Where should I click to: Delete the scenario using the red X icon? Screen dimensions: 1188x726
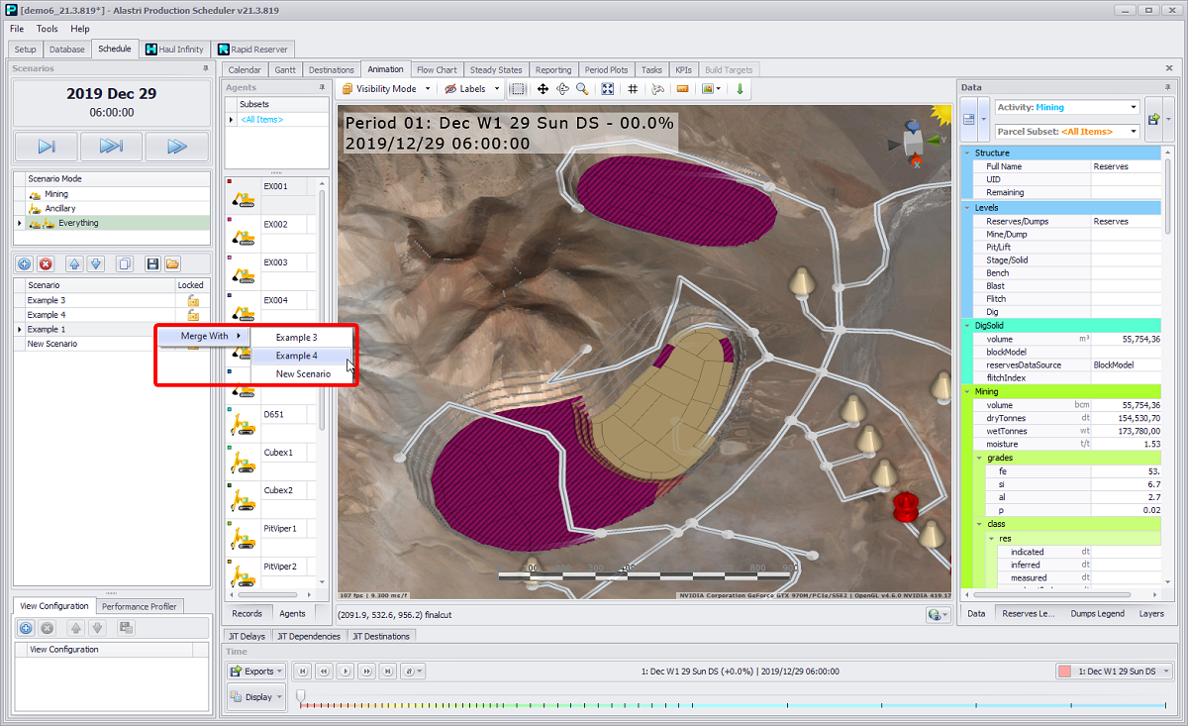(46, 263)
